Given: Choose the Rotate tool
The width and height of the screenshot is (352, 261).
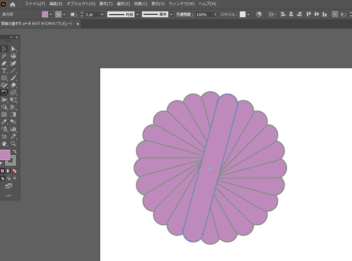Looking at the screenshot, I should 4,92.
